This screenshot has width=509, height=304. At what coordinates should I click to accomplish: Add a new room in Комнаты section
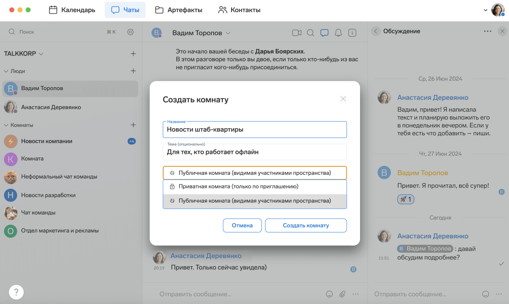point(133,125)
